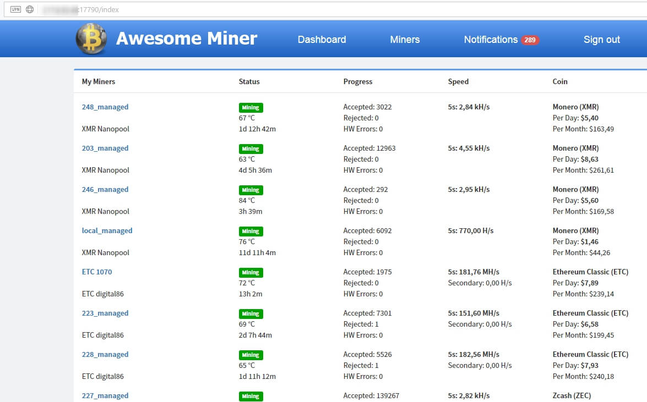The width and height of the screenshot is (647, 402).
Task: Open the Miners menu item
Action: pyautogui.click(x=405, y=40)
